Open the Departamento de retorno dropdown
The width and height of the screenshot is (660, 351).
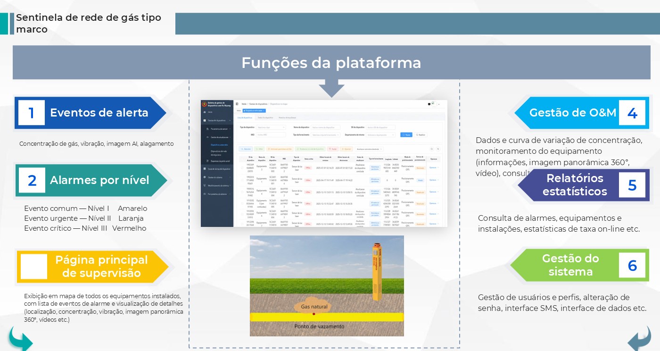tap(380, 135)
